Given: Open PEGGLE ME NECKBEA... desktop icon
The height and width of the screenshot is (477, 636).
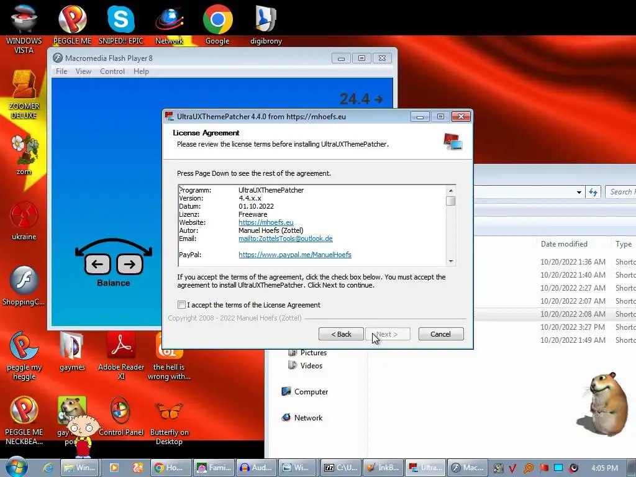Looking at the screenshot, I should (24, 420).
